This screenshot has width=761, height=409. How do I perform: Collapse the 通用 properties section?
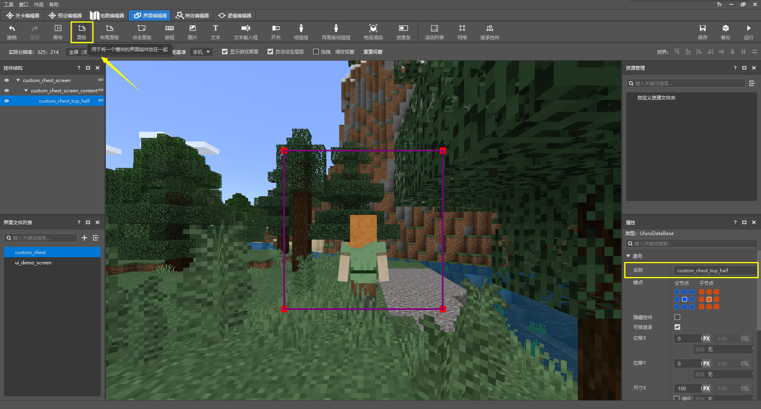click(x=629, y=256)
